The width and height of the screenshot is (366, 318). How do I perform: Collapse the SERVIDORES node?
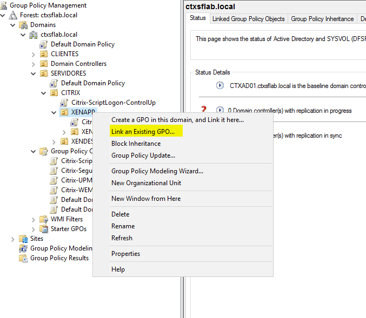34,74
